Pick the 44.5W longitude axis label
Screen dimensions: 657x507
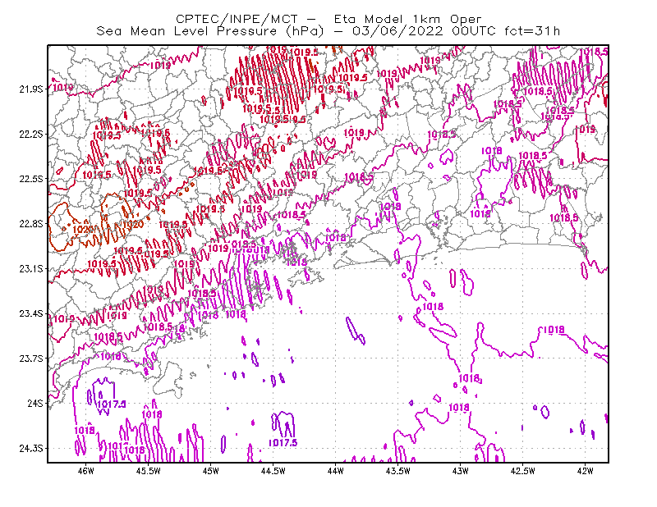(x=273, y=471)
